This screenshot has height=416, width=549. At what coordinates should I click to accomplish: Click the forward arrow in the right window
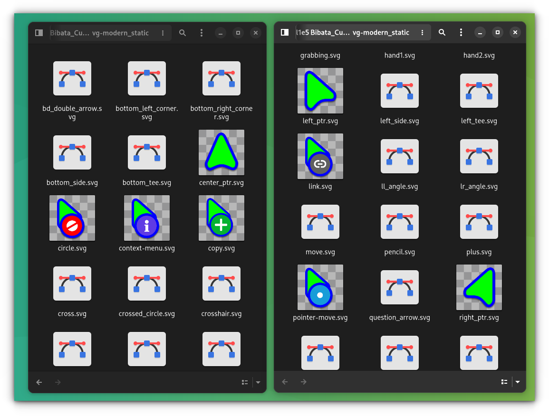(304, 382)
